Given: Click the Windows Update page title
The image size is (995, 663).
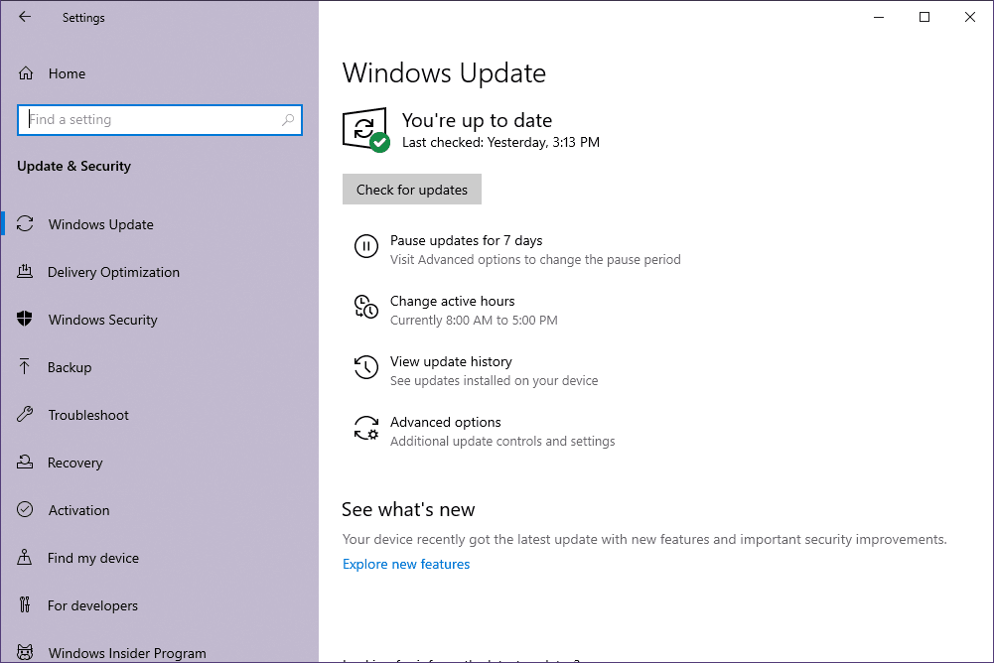Looking at the screenshot, I should tap(444, 73).
